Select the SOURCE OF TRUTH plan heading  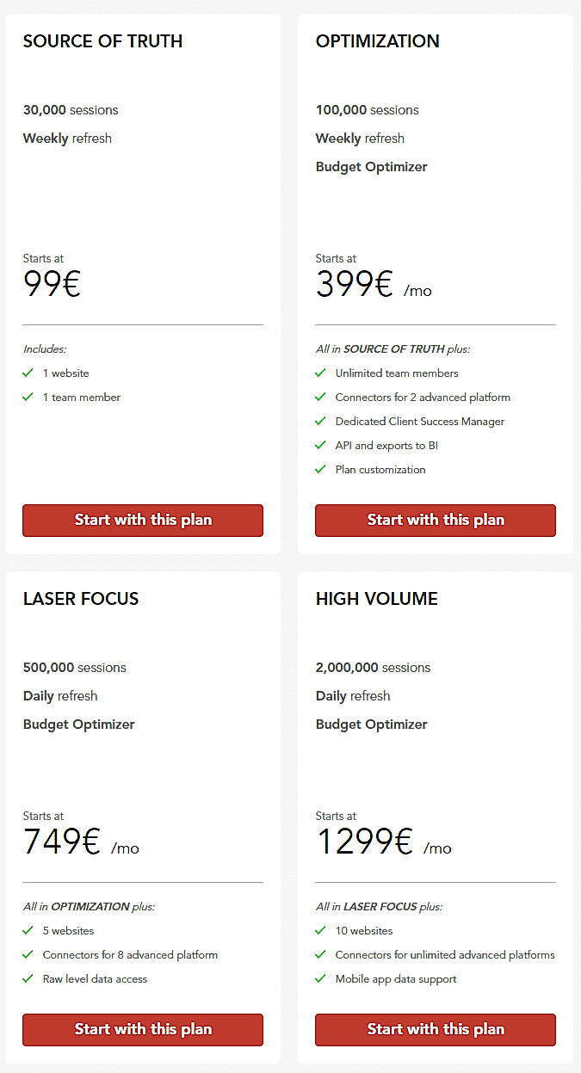click(x=102, y=40)
